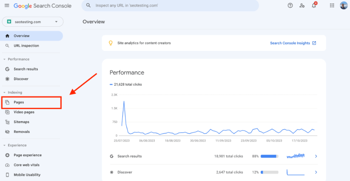
Task: Click the lightbulb insights icon
Action: point(111,43)
